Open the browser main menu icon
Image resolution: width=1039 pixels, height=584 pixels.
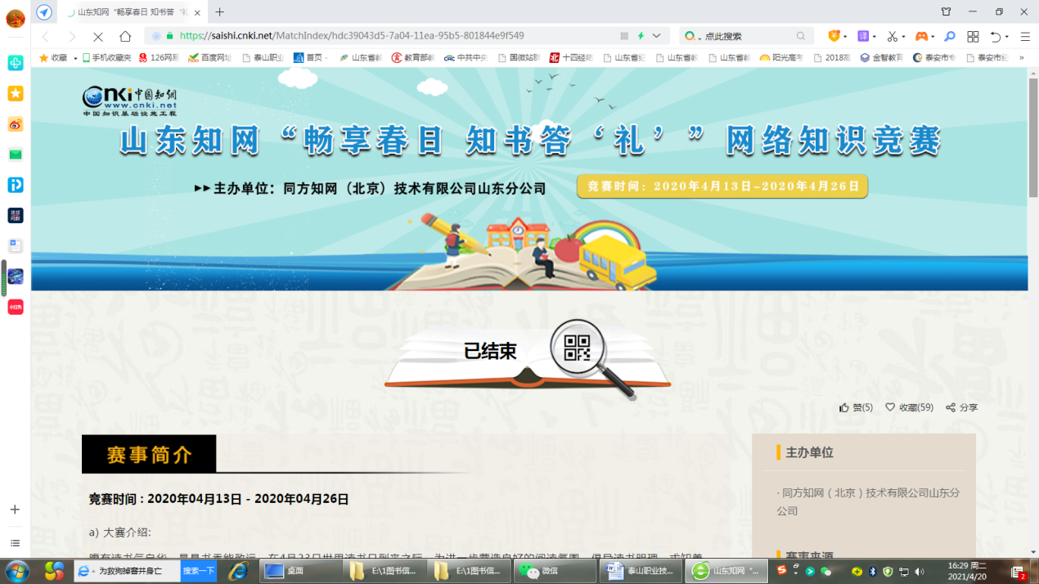pyautogui.click(x=1025, y=36)
